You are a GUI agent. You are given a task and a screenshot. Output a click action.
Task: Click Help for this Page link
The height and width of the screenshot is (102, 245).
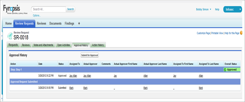point(232,33)
